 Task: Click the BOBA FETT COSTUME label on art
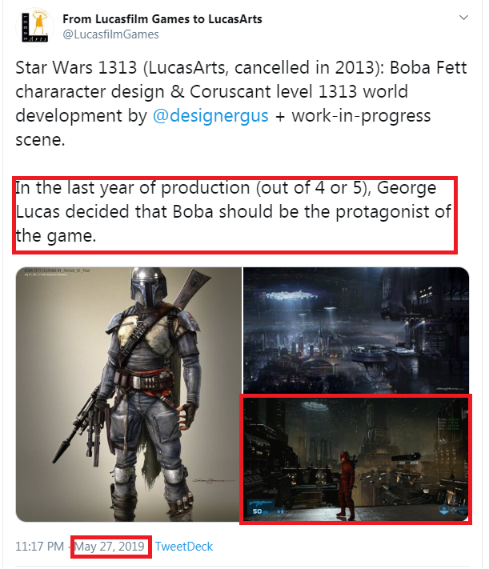pyautogui.click(x=56, y=270)
